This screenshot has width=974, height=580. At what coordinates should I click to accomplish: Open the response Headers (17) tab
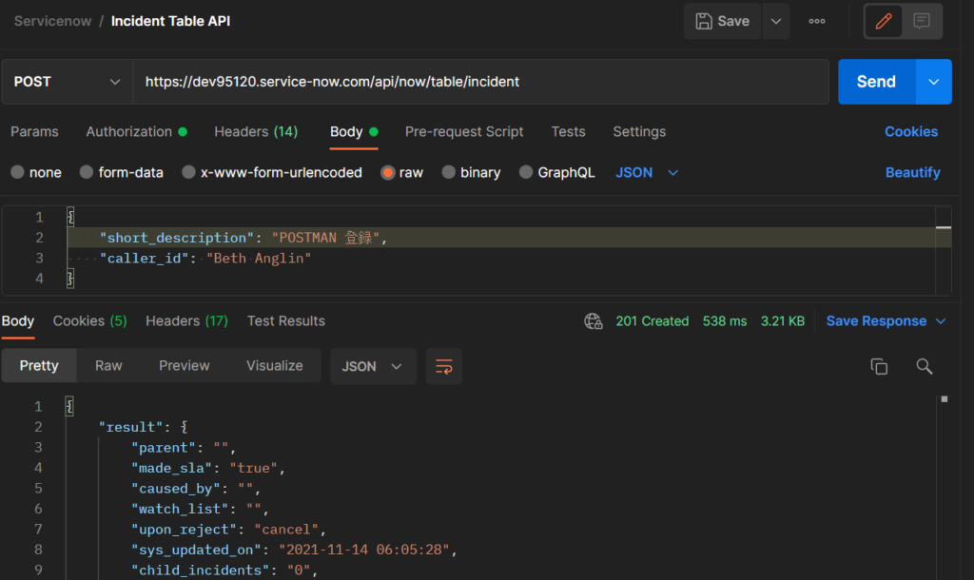(x=186, y=321)
